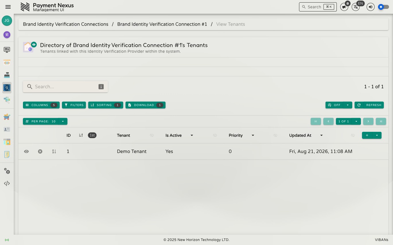This screenshot has width=393, height=245.
Task: Open the developer code brackets icon
Action: 7,183
